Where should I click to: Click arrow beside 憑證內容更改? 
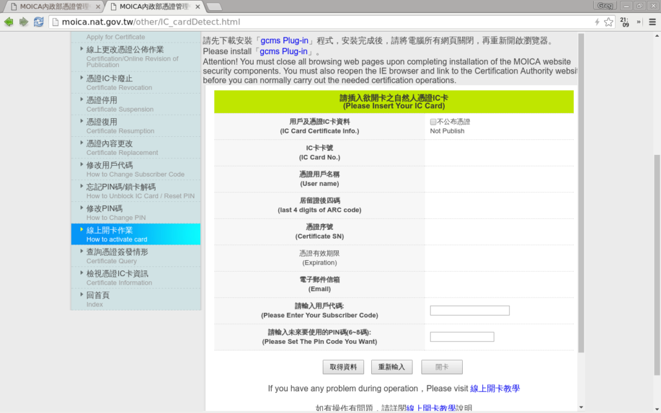point(81,143)
